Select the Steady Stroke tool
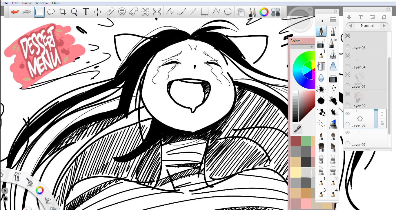The width and height of the screenshot is (396, 210). click(x=181, y=12)
